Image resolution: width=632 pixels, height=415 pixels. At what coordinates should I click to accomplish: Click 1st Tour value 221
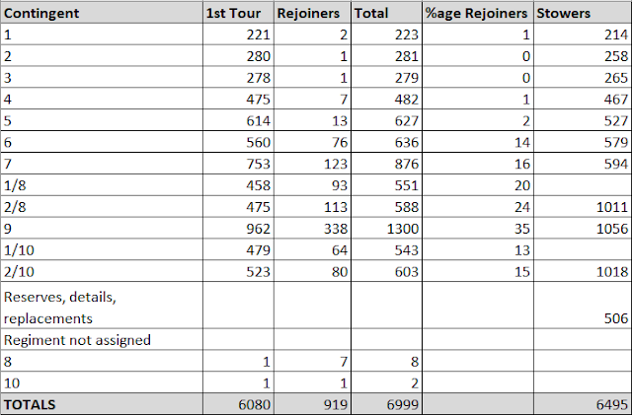coord(259,35)
